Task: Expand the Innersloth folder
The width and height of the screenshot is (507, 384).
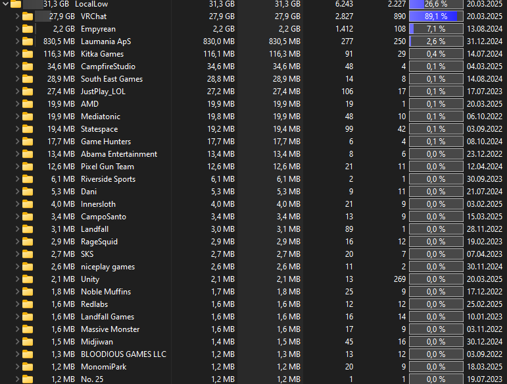Action: click(x=18, y=204)
